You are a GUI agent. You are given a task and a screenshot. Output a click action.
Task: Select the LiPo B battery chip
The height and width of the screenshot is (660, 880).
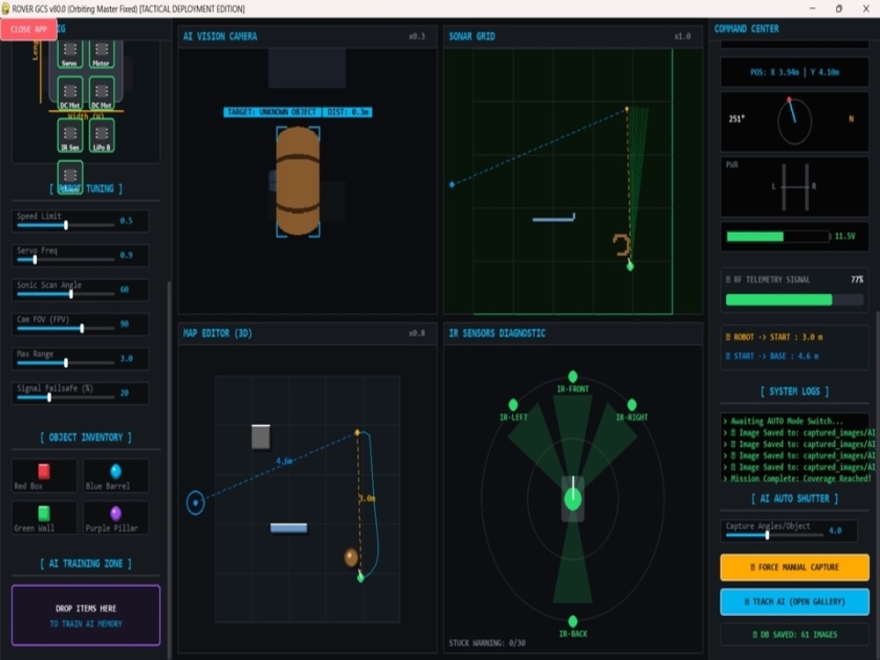pyautogui.click(x=101, y=136)
